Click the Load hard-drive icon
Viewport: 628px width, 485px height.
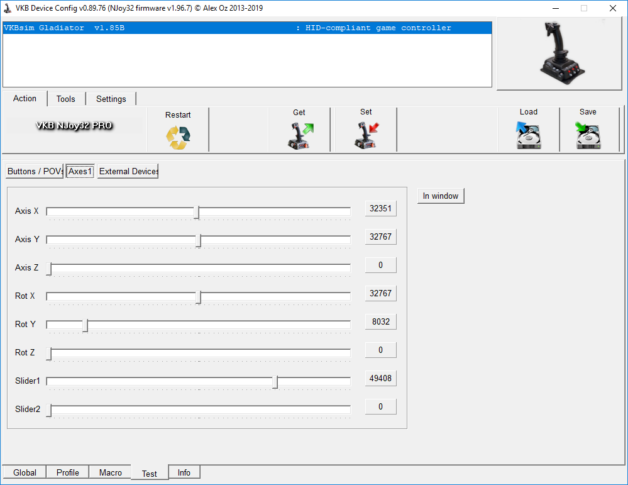point(529,136)
